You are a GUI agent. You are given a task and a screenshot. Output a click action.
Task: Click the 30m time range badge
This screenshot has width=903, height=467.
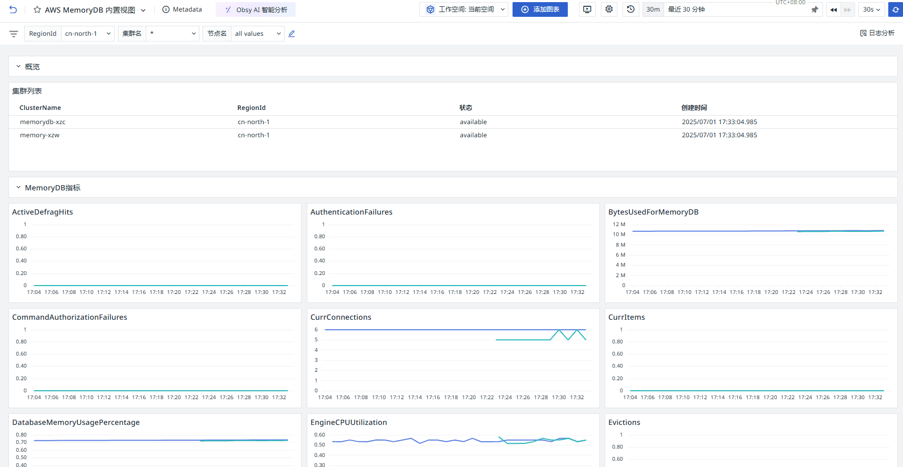pyautogui.click(x=653, y=9)
